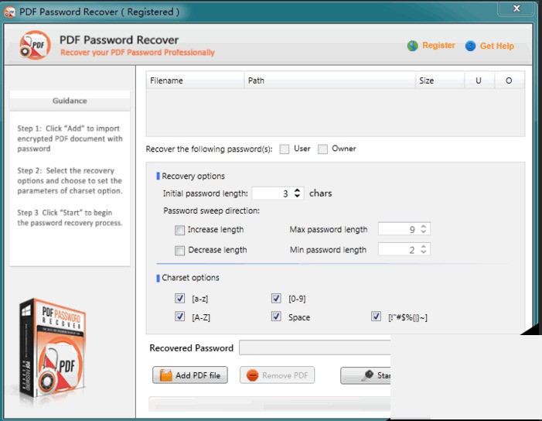Screen dimensions: 542x421
Task: Click 'Recover your PDF Password Professionally' tagline
Action: click(138, 53)
